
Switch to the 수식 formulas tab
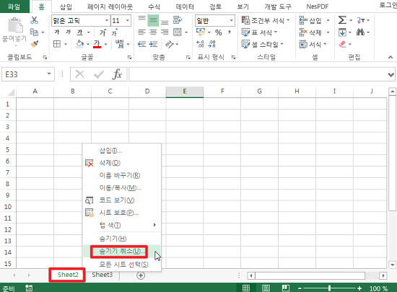154,6
